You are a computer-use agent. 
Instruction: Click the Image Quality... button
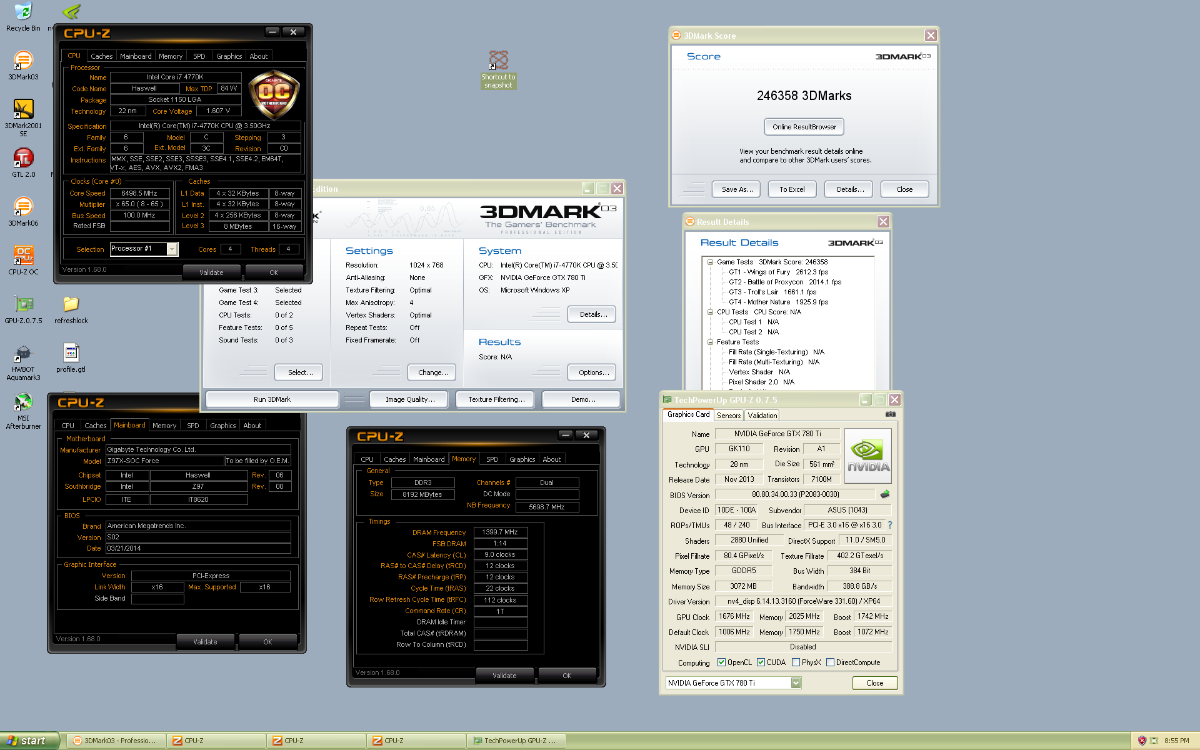pos(410,399)
